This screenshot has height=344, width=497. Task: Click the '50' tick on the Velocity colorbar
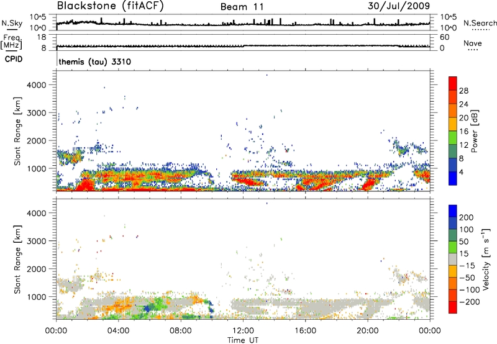point(464,242)
